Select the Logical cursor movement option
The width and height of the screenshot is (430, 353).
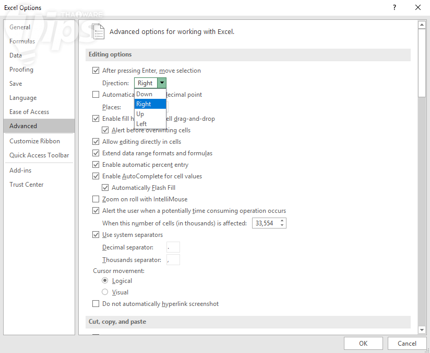tap(105, 281)
